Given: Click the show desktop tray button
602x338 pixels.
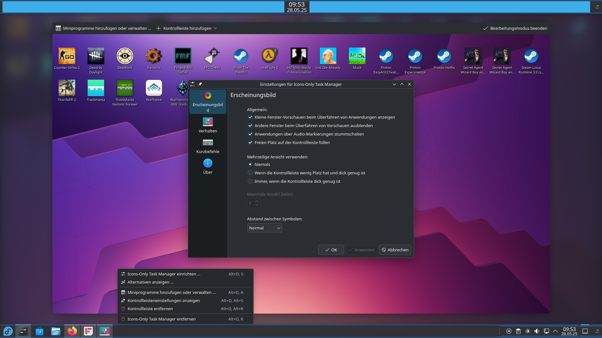Looking at the screenshot, I should click(x=585, y=331).
